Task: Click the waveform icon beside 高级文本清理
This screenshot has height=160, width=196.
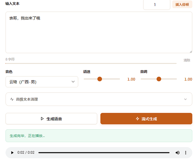Action: (12, 99)
